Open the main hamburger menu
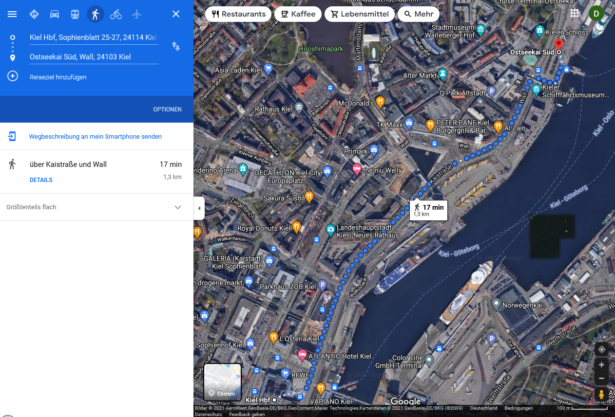Viewport: 615px width, 417px height. click(12, 14)
